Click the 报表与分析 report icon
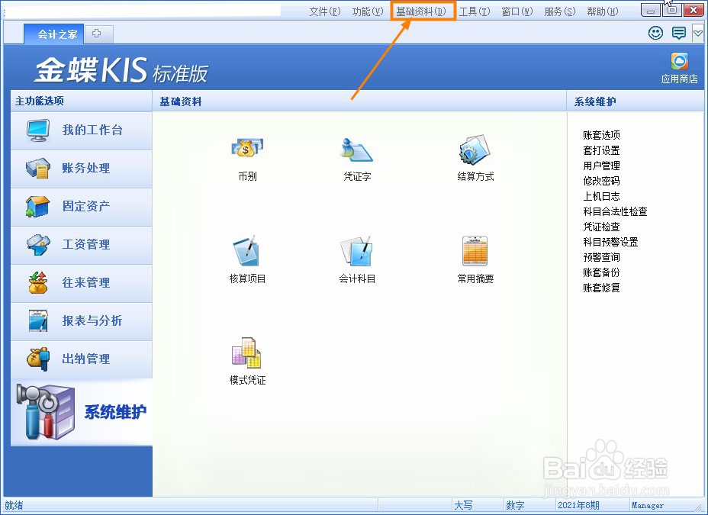Image resolution: width=708 pixels, height=515 pixels. click(x=38, y=321)
